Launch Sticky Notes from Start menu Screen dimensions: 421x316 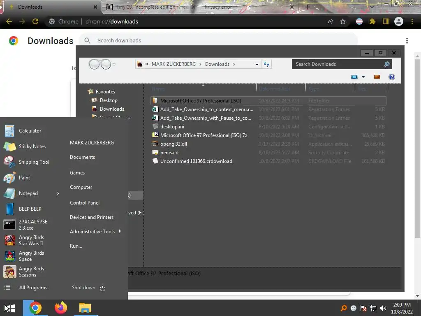coord(32,146)
